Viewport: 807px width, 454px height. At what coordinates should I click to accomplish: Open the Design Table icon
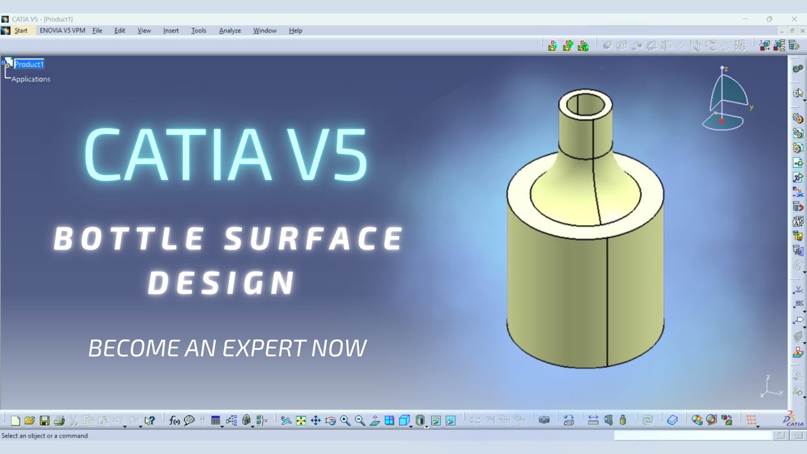(215, 421)
